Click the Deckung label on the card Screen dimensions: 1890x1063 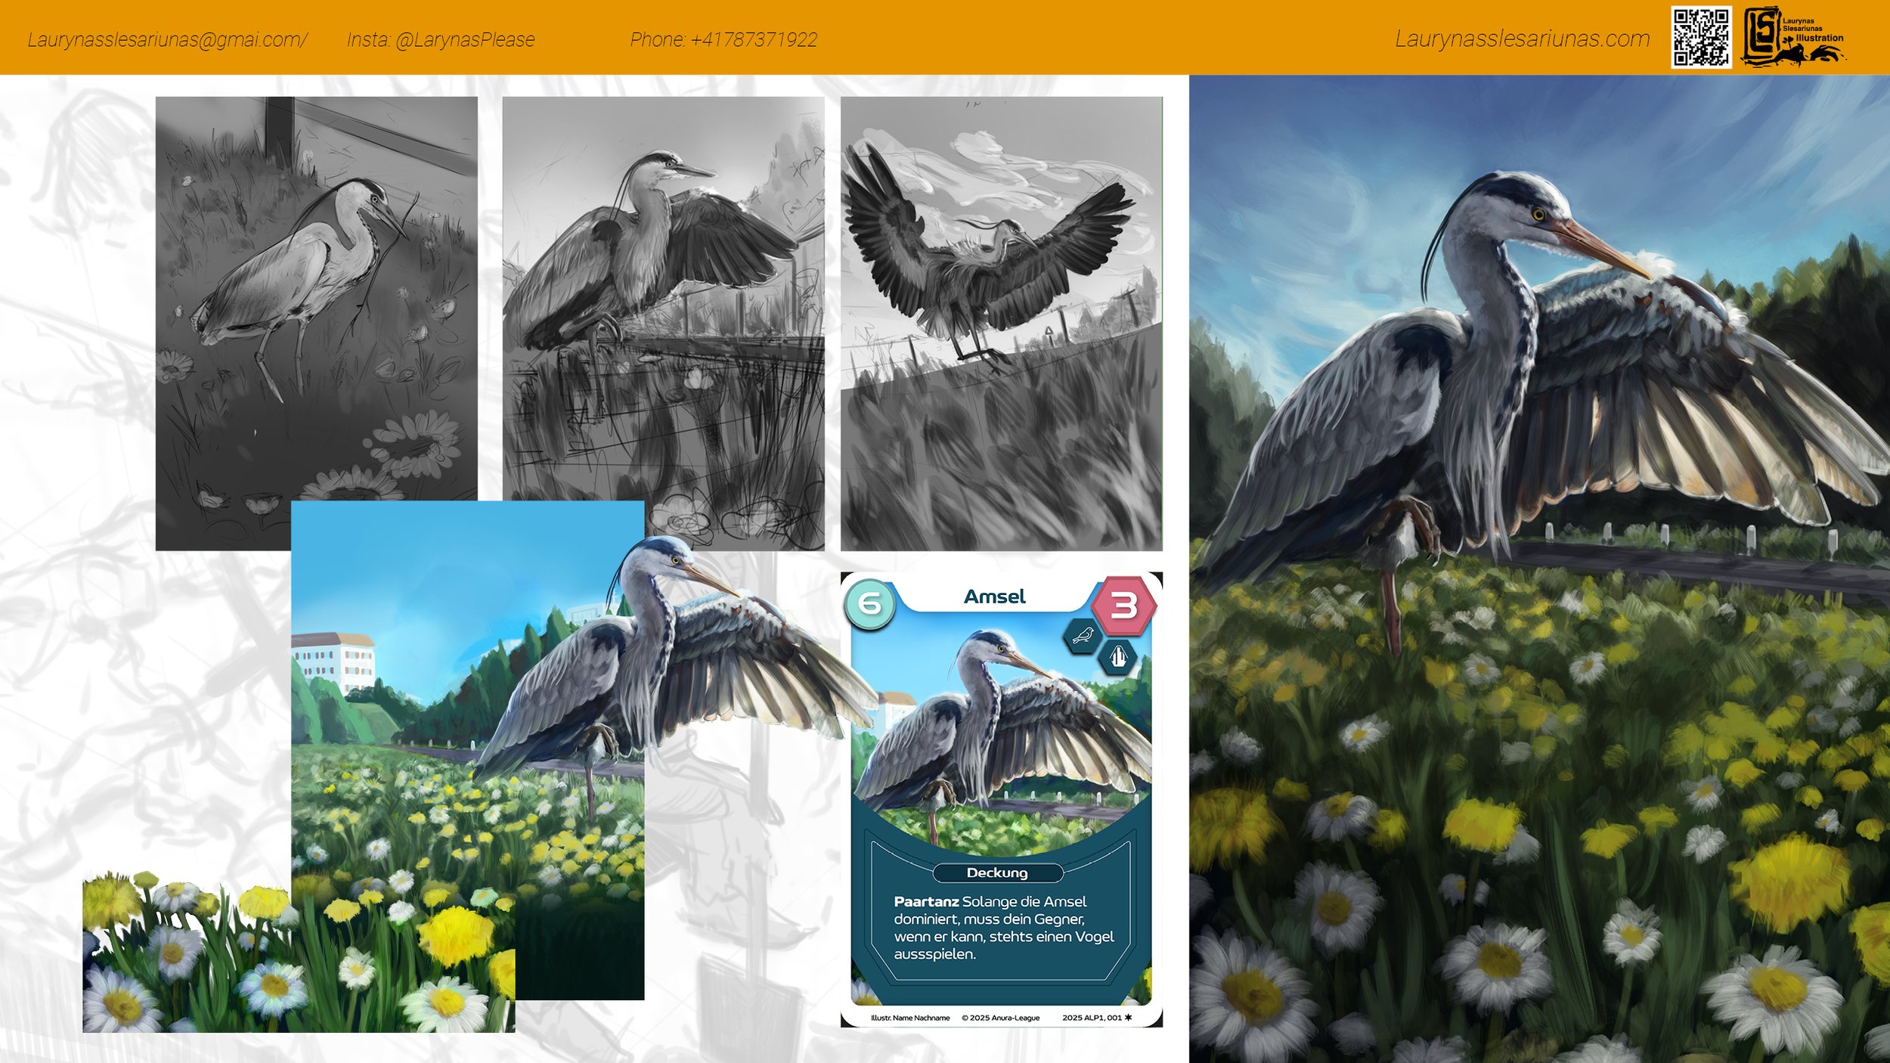997,872
